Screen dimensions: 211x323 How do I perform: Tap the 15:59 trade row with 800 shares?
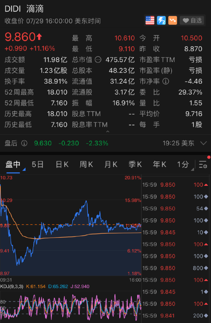coord(175,268)
